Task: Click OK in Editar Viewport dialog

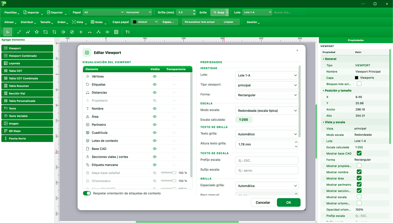Action: (x=288, y=203)
